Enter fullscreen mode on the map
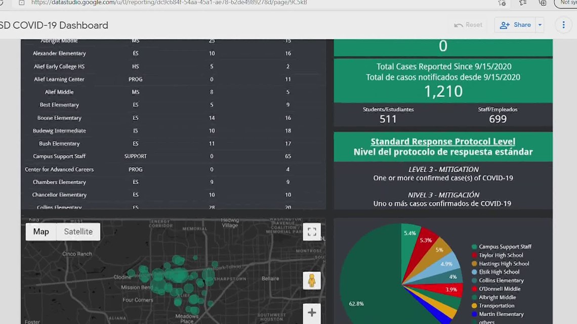Screen dimensions: 577x324 tap(312, 232)
